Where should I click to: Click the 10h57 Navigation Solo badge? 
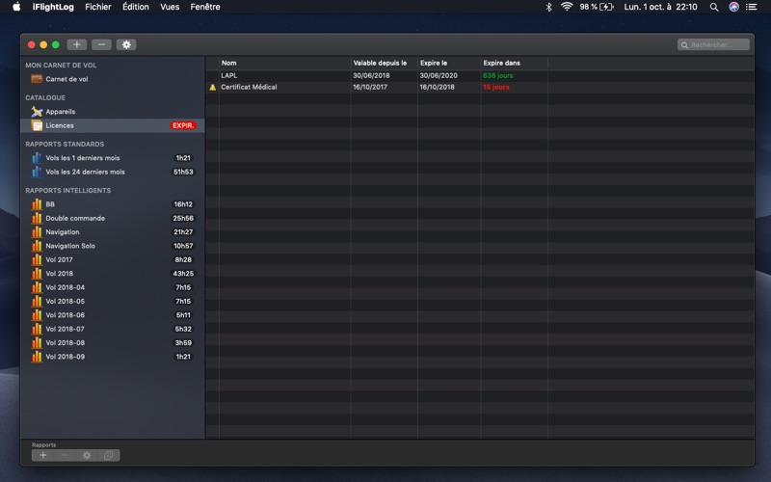pos(183,246)
